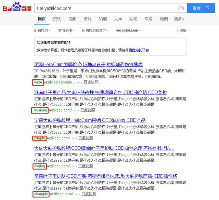Open the 淮南叶子里产品 result title
219x200 pixels.
point(101,92)
